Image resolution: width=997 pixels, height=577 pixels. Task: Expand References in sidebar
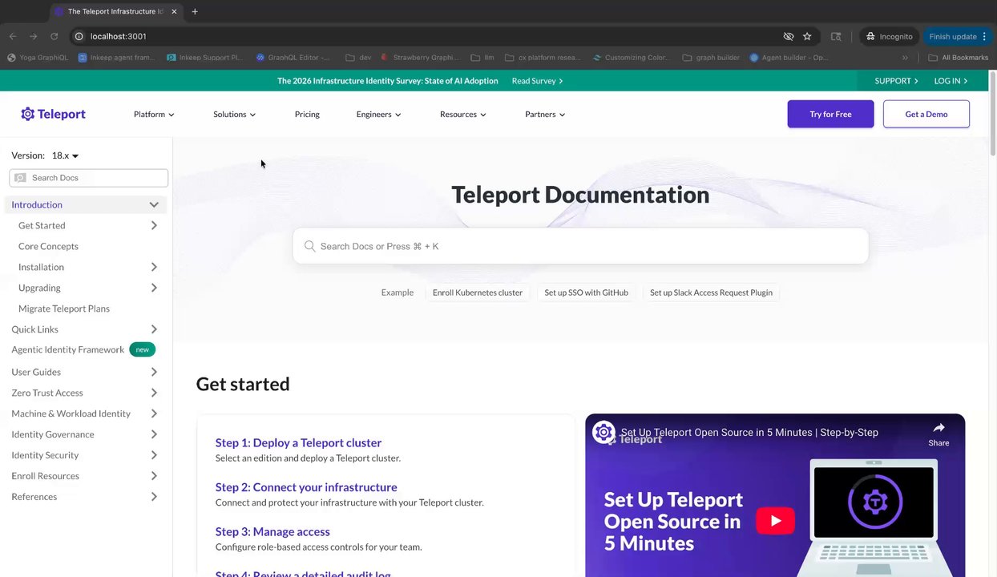coord(154,497)
